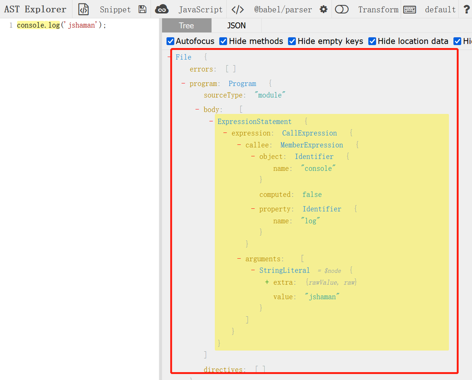This screenshot has height=380, width=472.
Task: Switch to the JSON tab
Action: tap(236, 26)
